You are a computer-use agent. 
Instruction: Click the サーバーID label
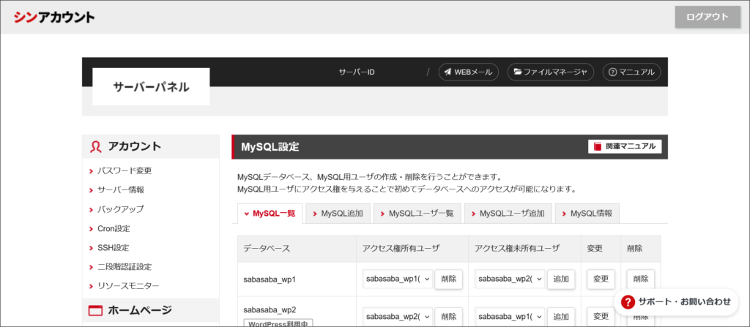pos(357,72)
